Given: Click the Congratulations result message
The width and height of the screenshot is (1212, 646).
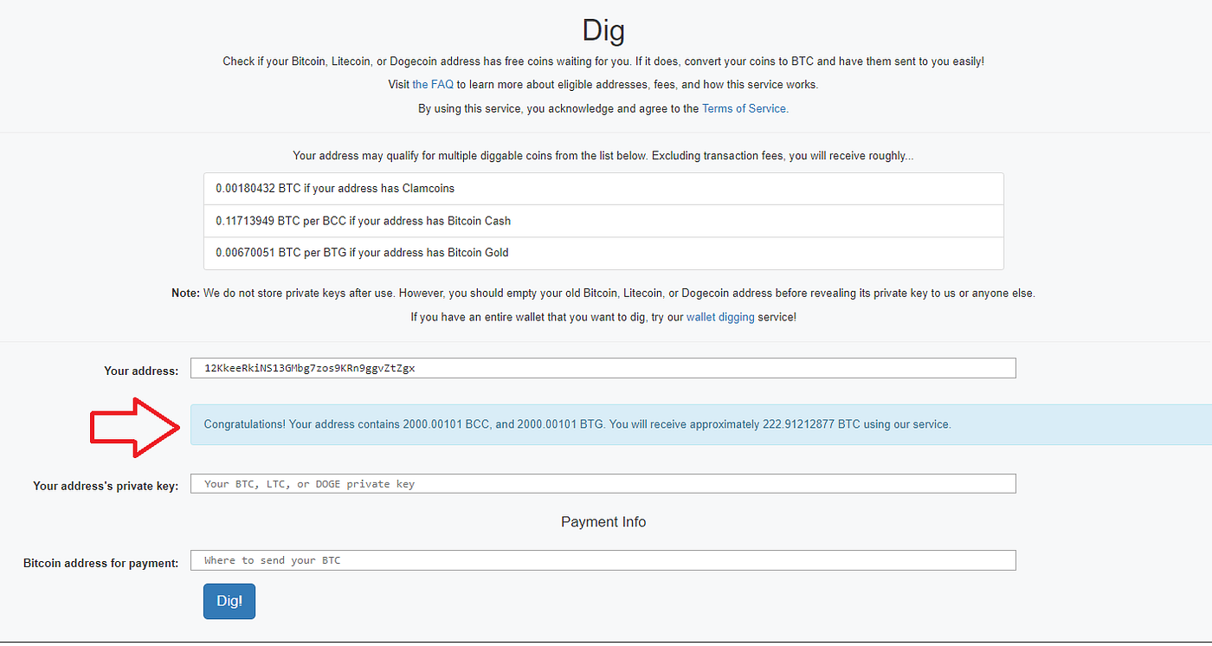Looking at the screenshot, I should click(x=701, y=424).
